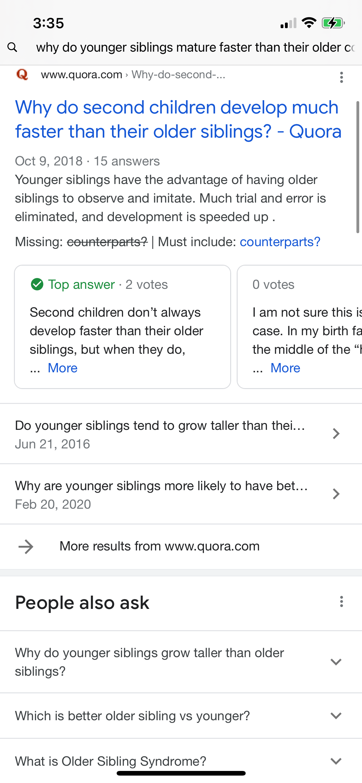Open "Do younger siblings tend to grow taller" result
The image size is (362, 783).
(181, 434)
